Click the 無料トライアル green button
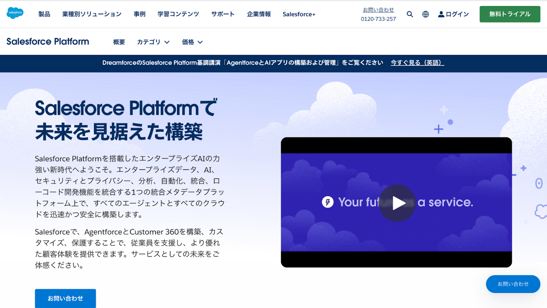Image resolution: width=547 pixels, height=308 pixels. [510, 14]
